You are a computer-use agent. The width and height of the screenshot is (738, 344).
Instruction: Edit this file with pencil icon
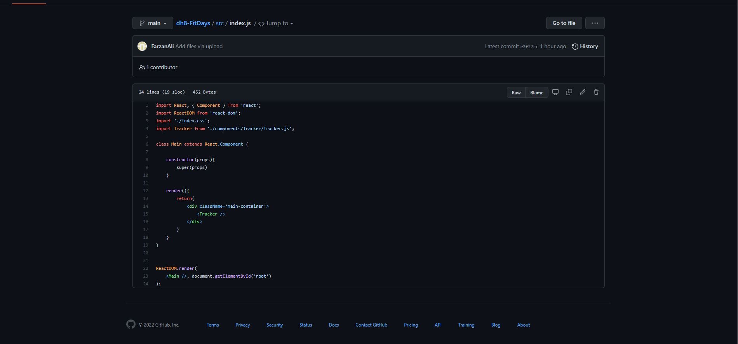point(583,92)
